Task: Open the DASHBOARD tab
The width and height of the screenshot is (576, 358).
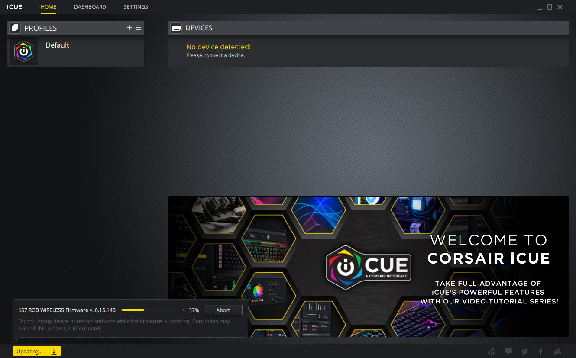Action: 90,7
